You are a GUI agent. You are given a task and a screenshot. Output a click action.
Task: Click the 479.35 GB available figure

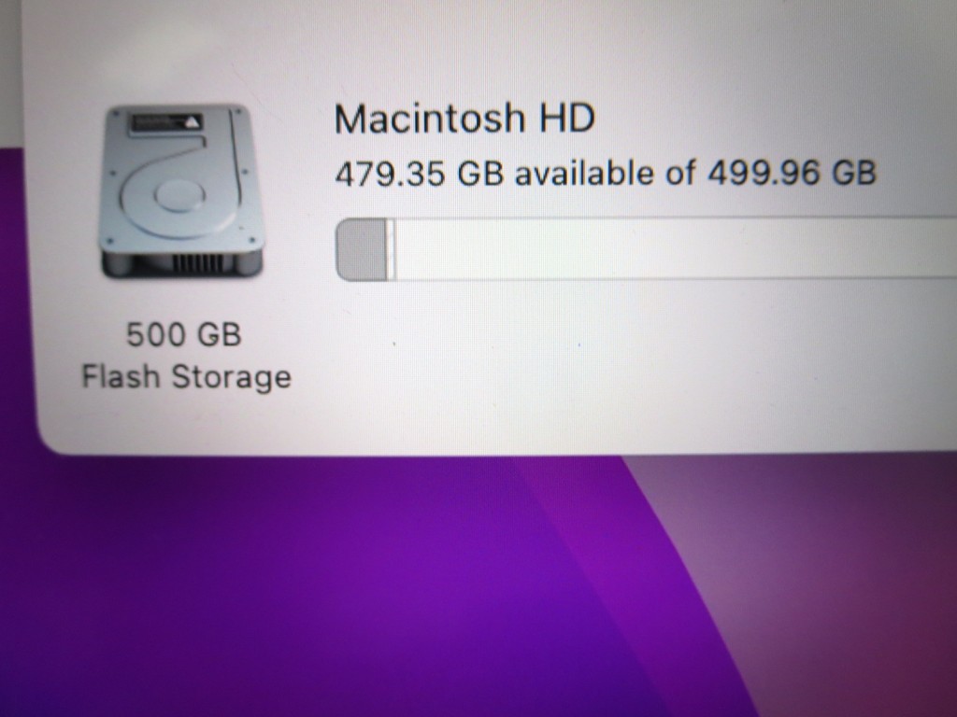click(x=420, y=174)
